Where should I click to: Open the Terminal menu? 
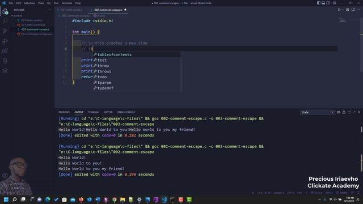click(67, 3)
